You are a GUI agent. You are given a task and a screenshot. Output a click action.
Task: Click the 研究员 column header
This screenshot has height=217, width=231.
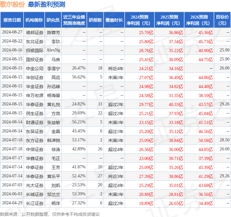click(53, 20)
